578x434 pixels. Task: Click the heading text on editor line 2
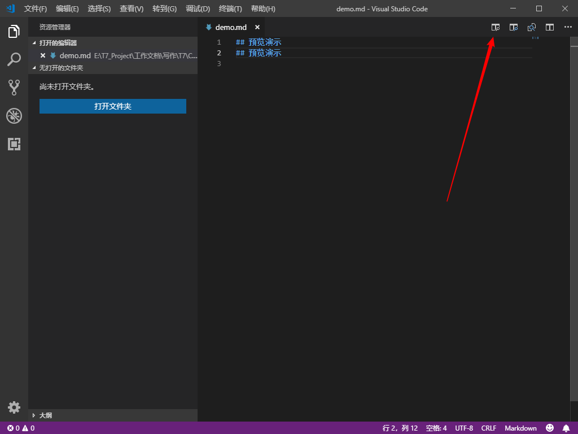coord(259,53)
